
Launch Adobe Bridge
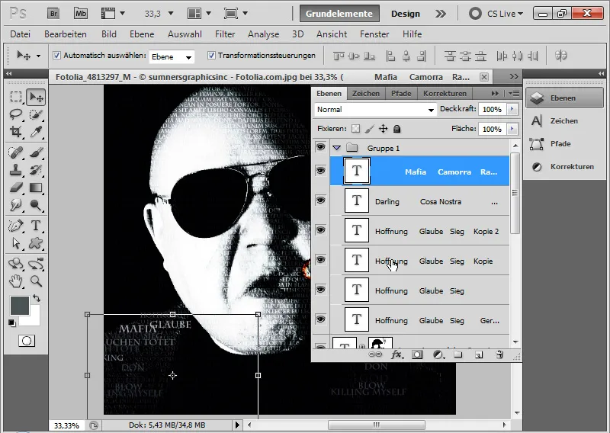click(x=53, y=14)
